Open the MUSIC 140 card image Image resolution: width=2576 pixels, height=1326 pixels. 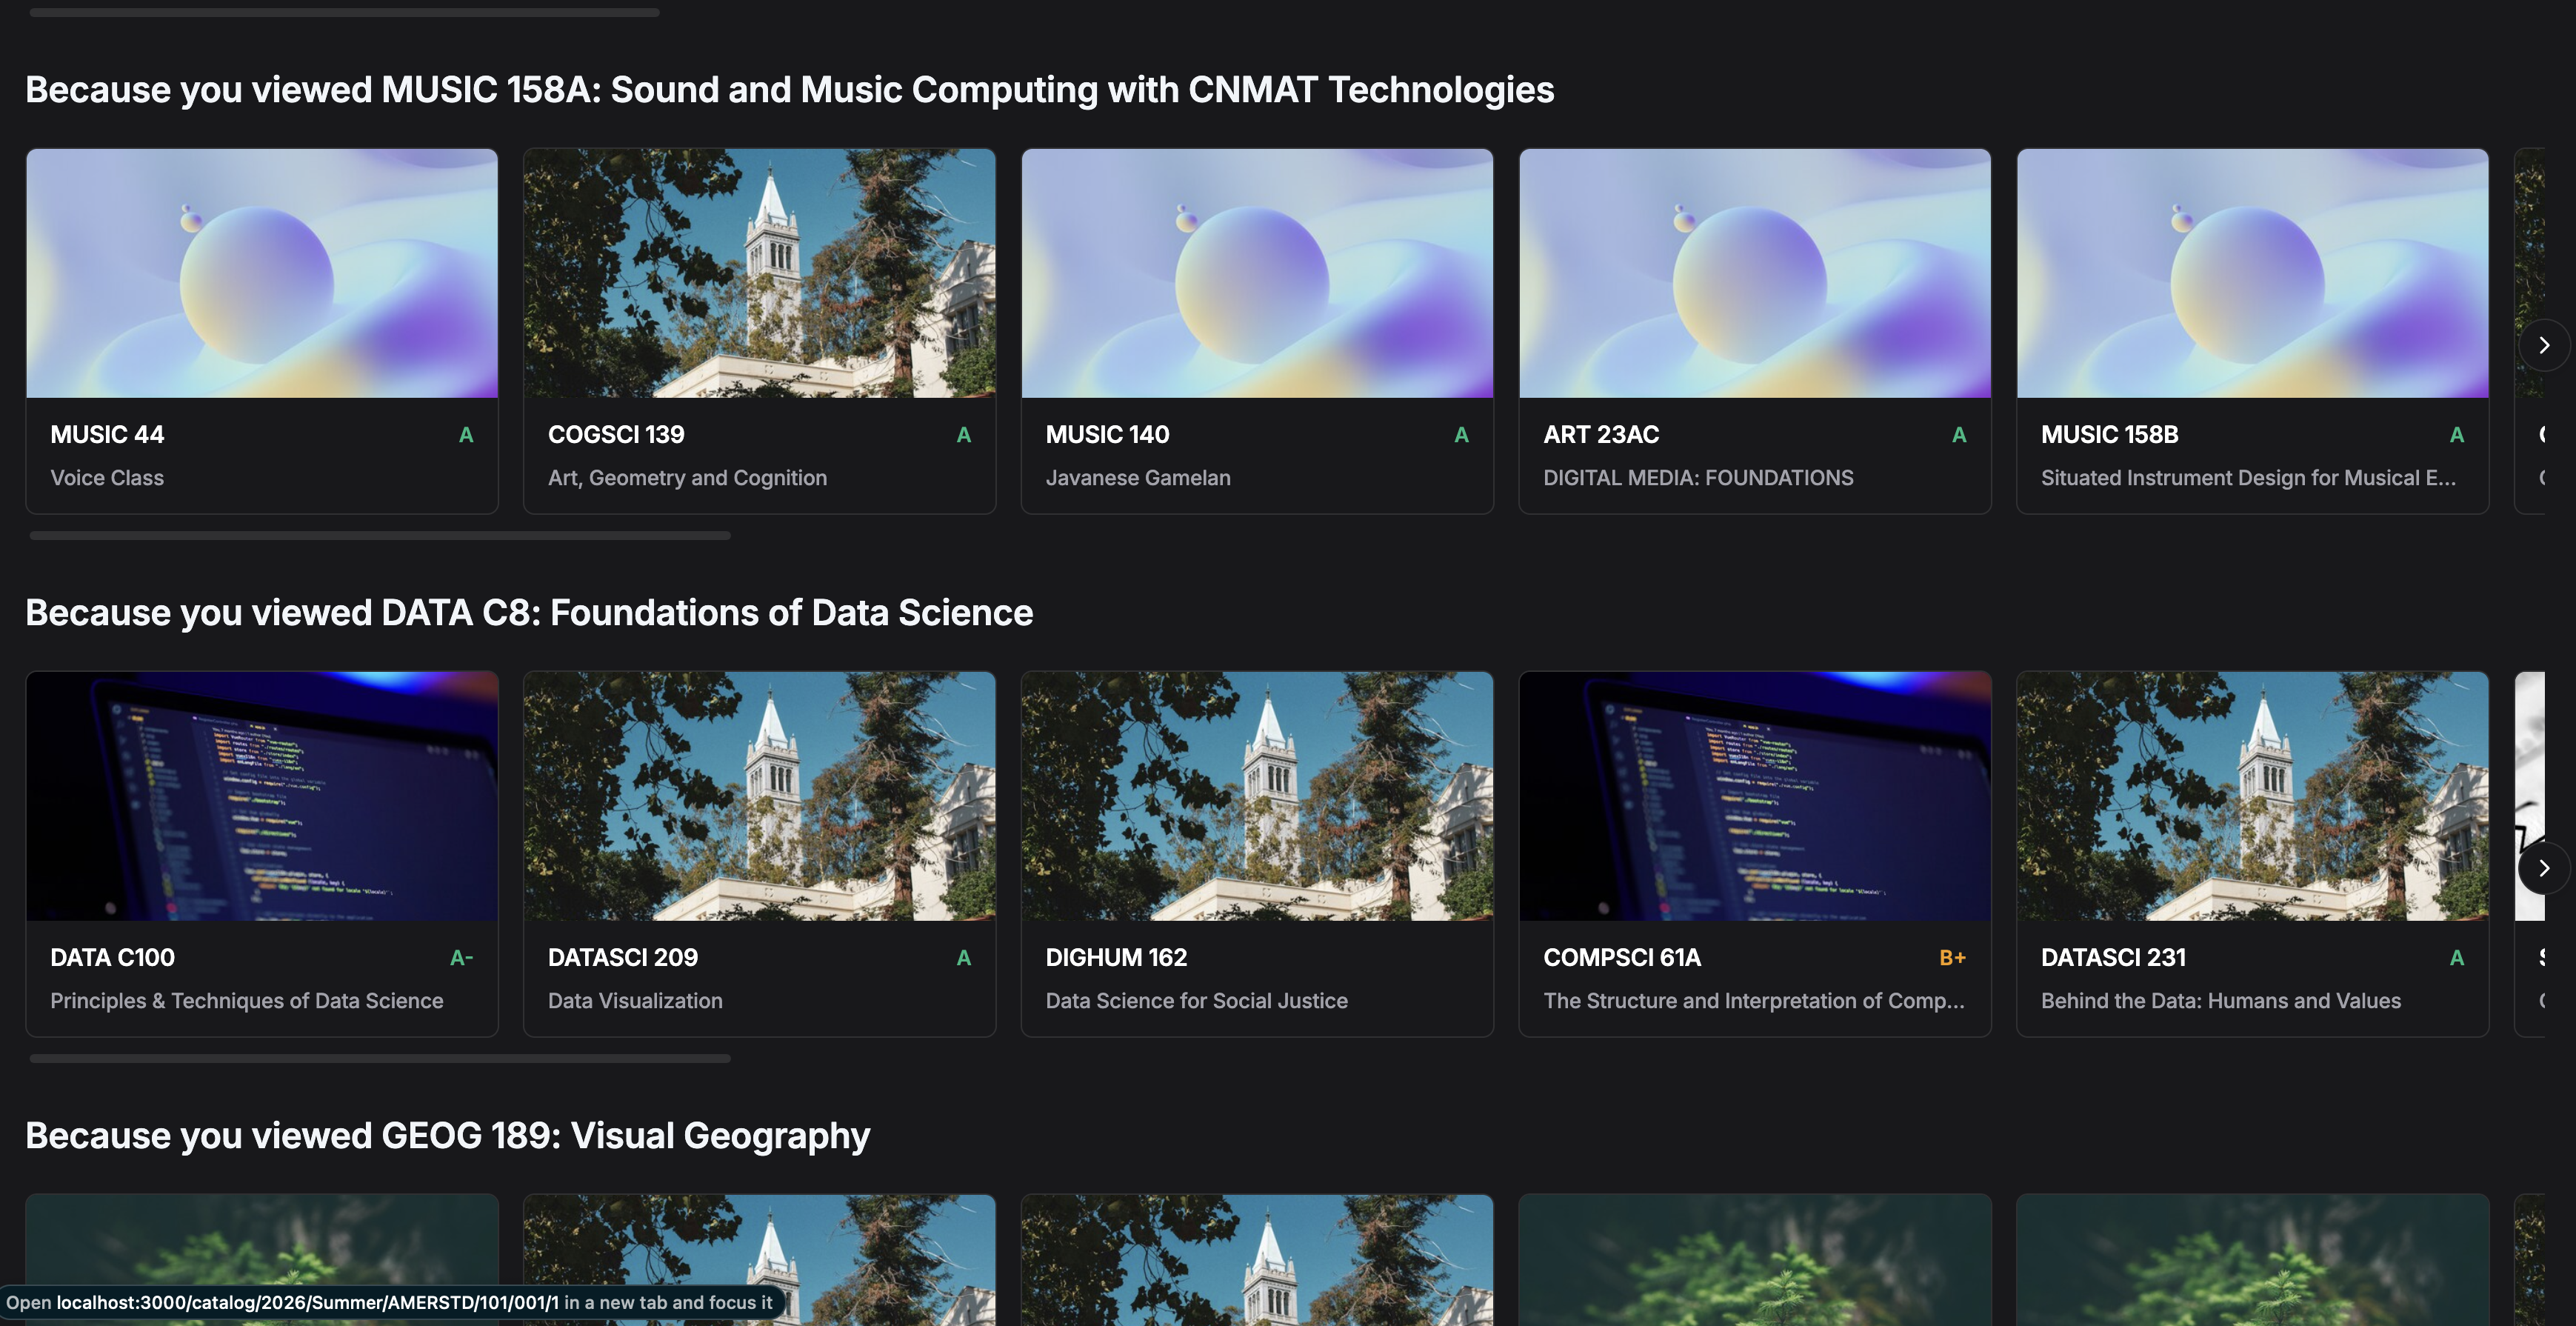point(1257,273)
